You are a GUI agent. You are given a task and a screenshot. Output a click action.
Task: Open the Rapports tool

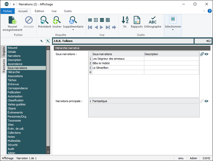pos(137,20)
